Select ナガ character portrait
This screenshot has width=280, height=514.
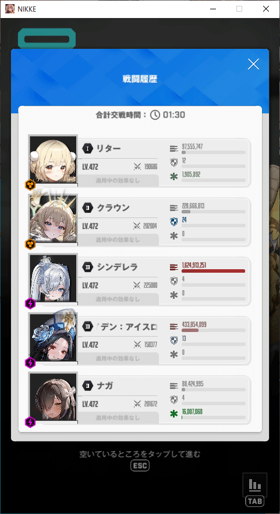point(53,397)
